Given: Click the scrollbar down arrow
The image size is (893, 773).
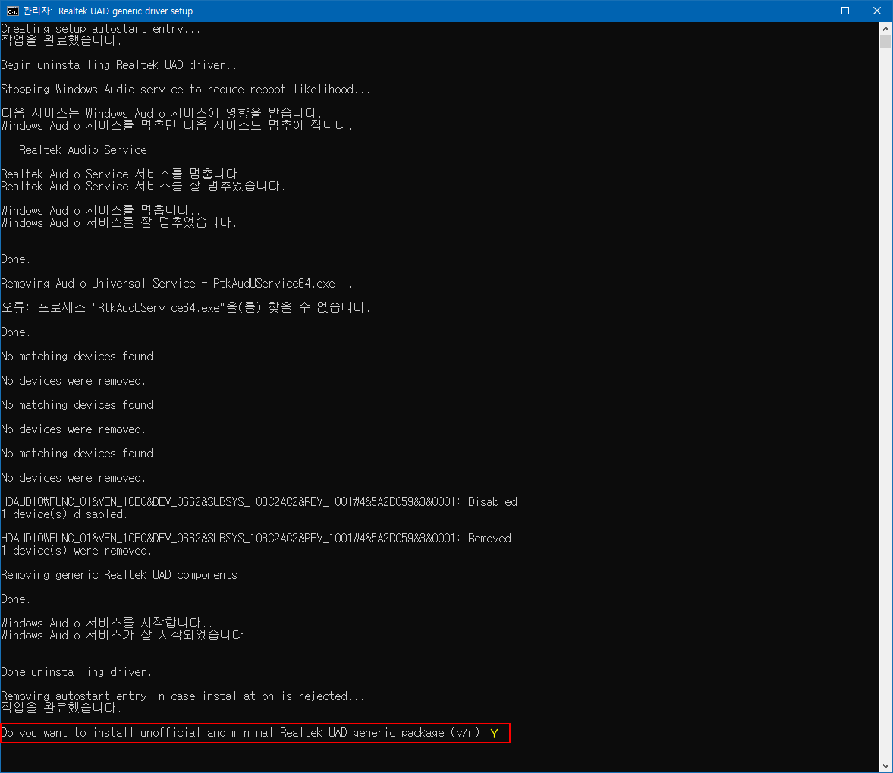Looking at the screenshot, I should coord(885,766).
